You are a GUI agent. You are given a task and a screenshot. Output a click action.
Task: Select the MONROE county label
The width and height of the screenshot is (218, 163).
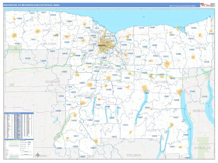(106, 68)
